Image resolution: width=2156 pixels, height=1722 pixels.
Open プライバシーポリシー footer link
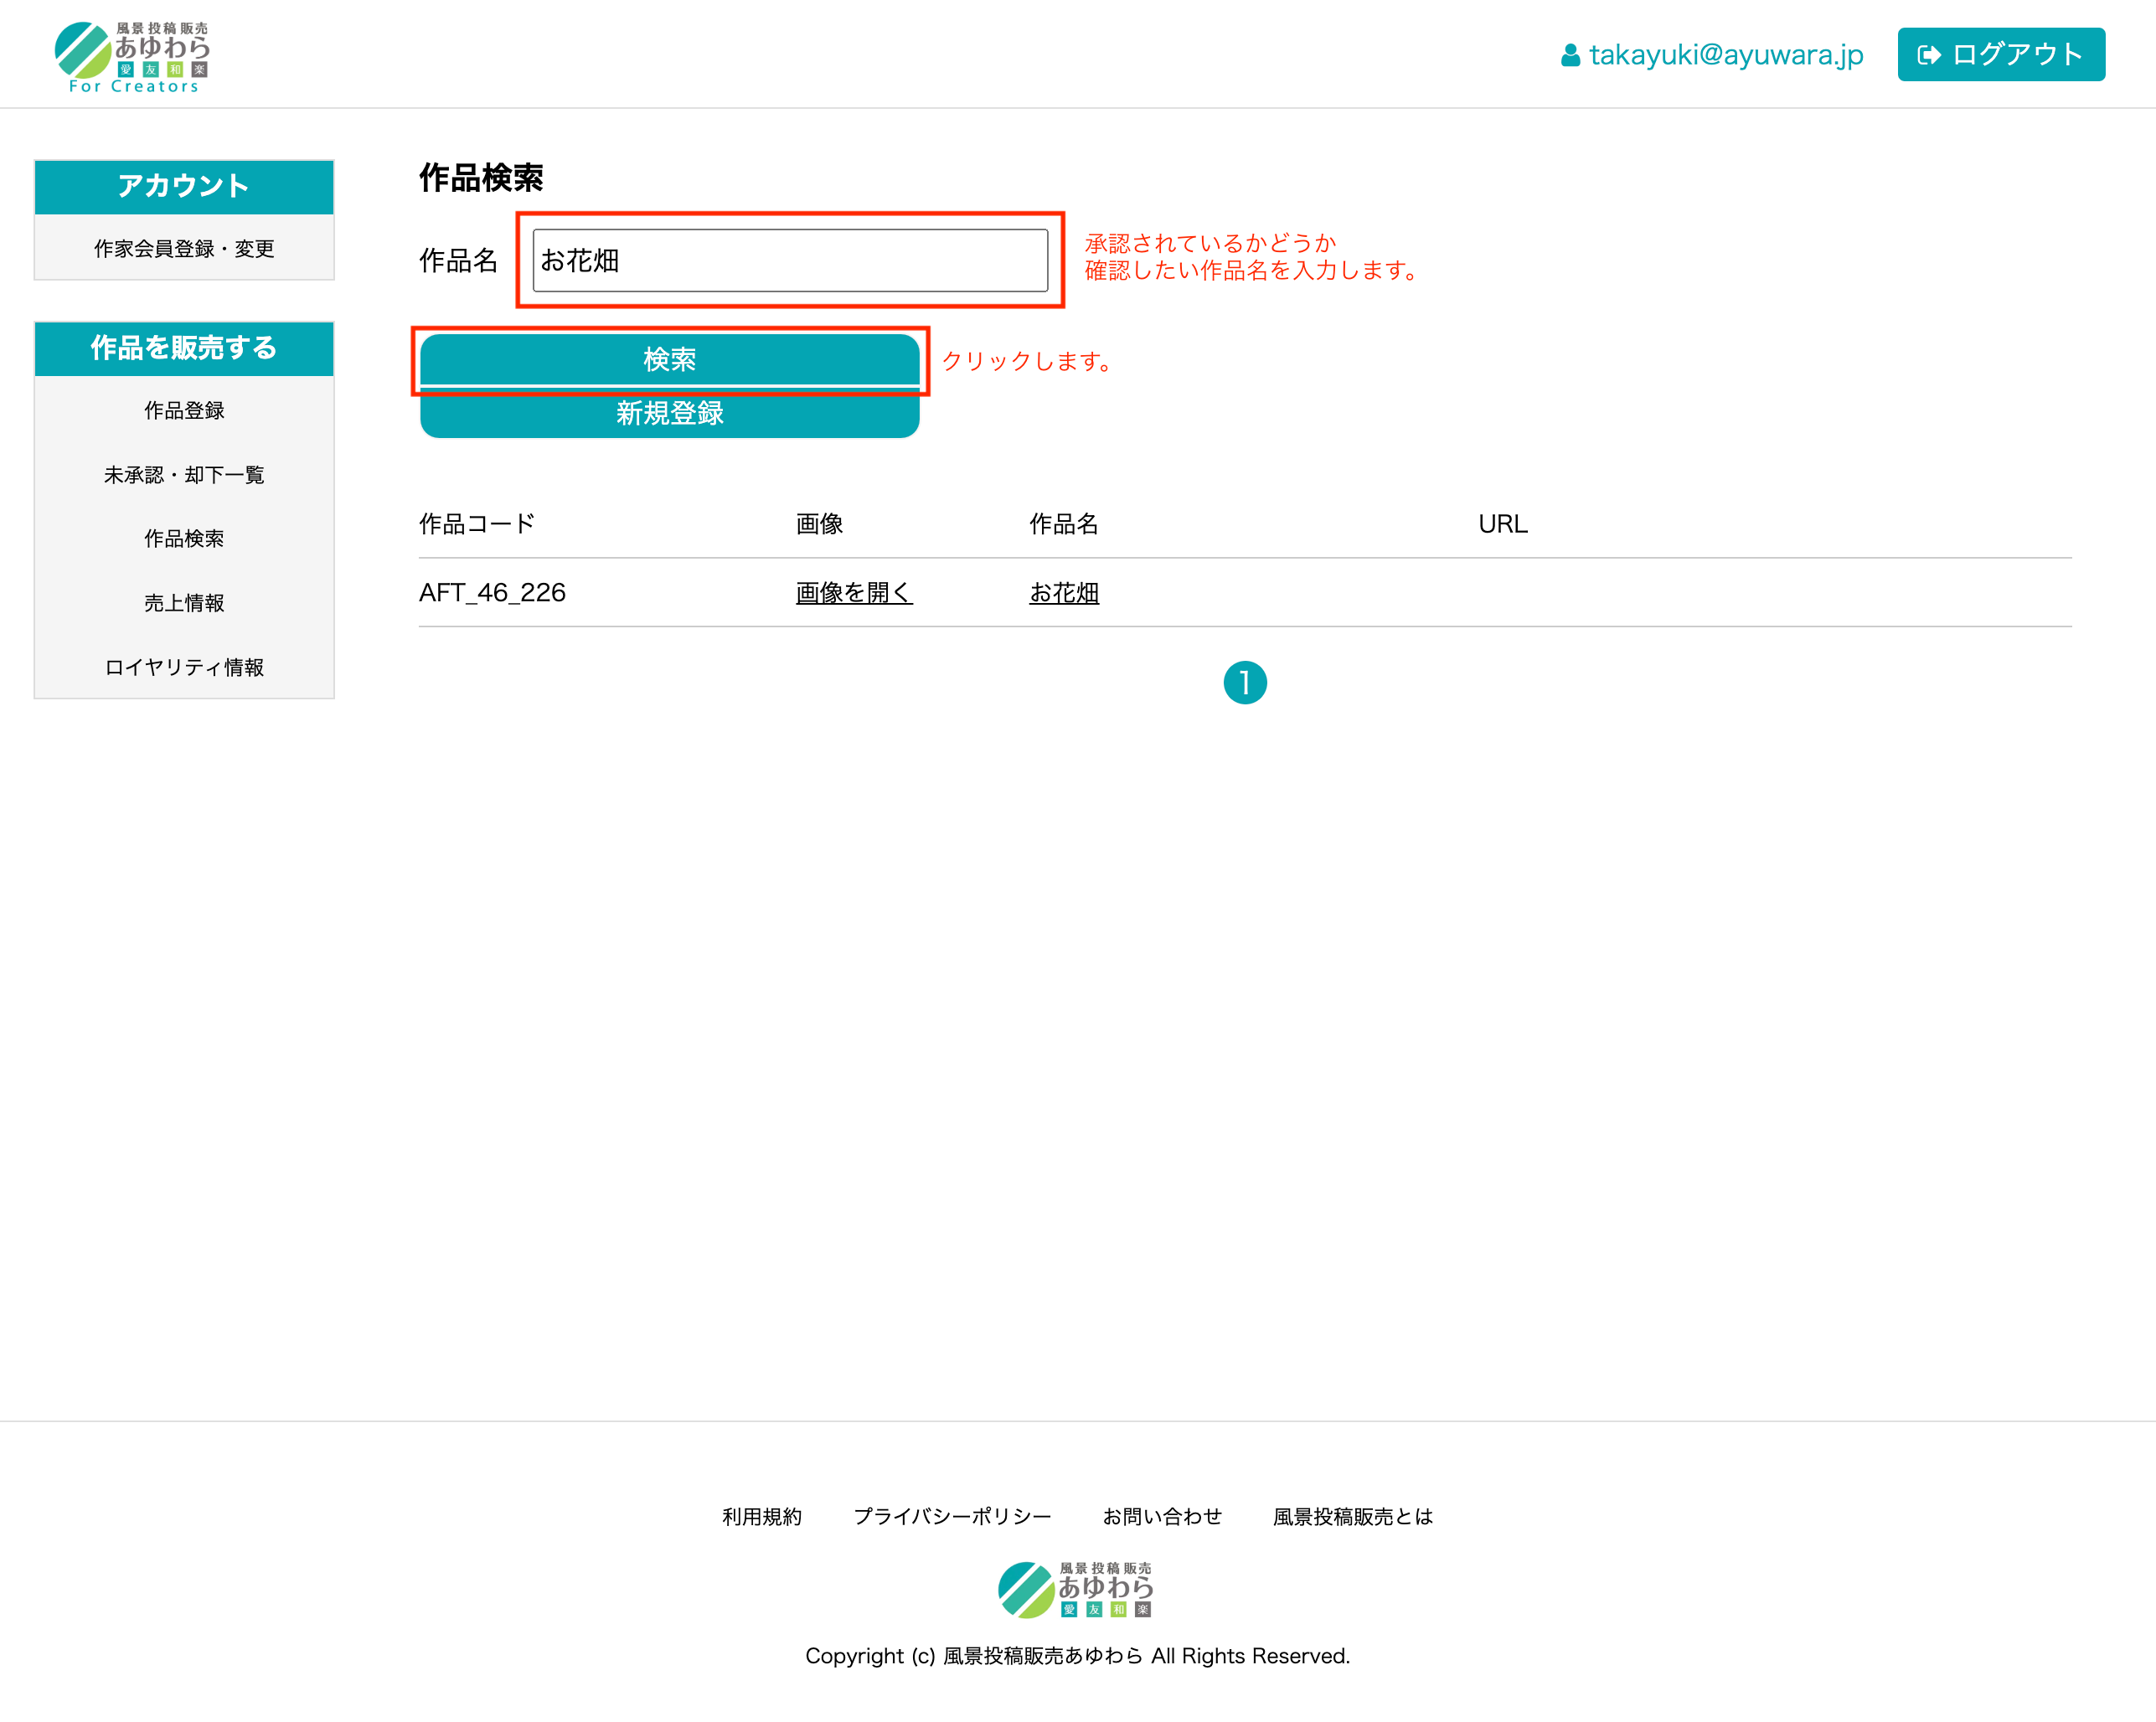coord(952,1516)
